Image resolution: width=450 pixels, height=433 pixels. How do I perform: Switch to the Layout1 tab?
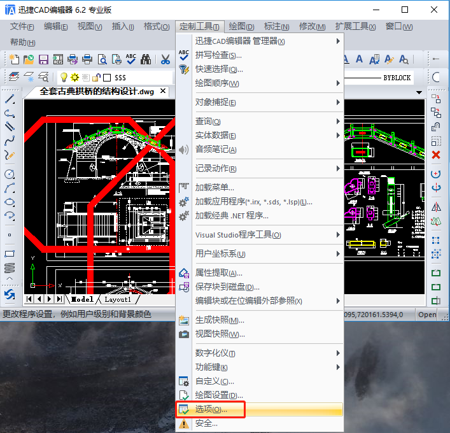(118, 299)
